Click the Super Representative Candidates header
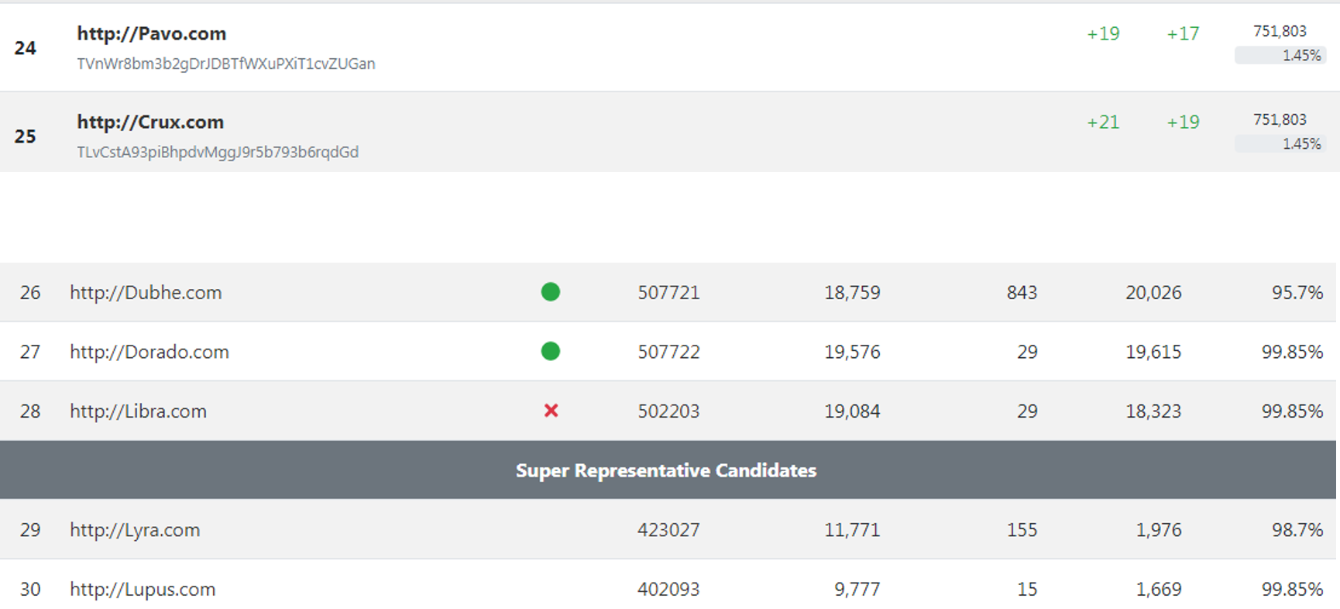This screenshot has height=609, width=1340. point(666,470)
